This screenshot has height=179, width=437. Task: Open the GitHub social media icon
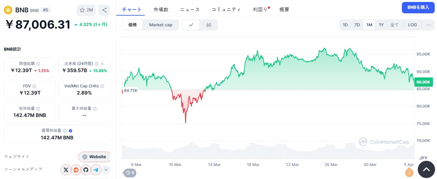click(86, 170)
